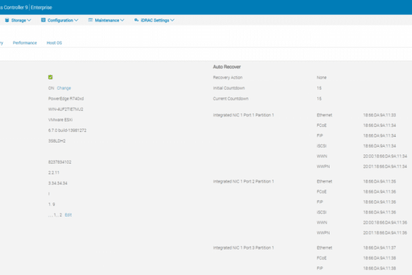The image size is (412, 275).
Task: Select the Recovery Action None value
Action: [322, 78]
